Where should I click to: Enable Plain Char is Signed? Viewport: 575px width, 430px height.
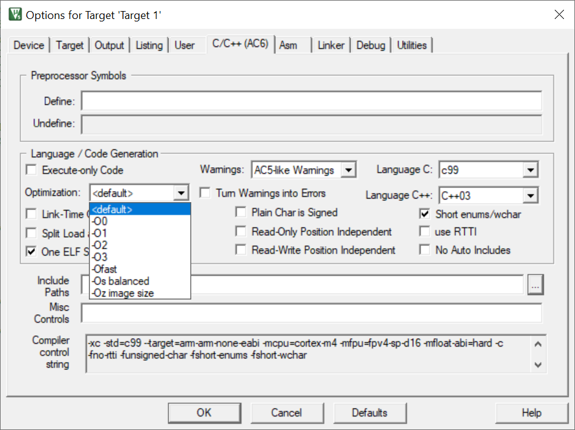tap(241, 213)
